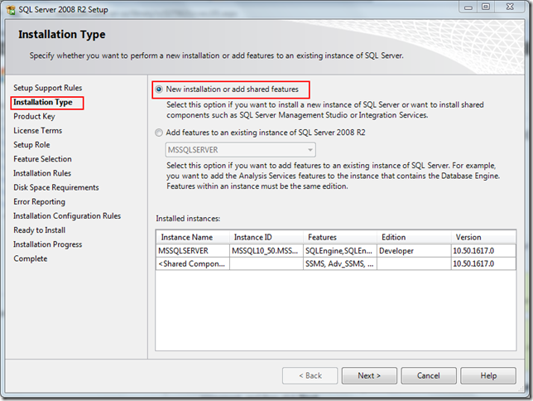
Task: Select Installation Rules in sidebar
Action: pos(42,173)
